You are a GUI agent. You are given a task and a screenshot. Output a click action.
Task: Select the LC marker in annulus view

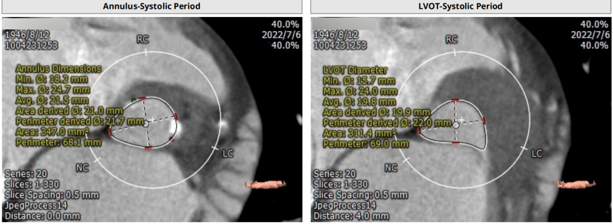(228, 154)
